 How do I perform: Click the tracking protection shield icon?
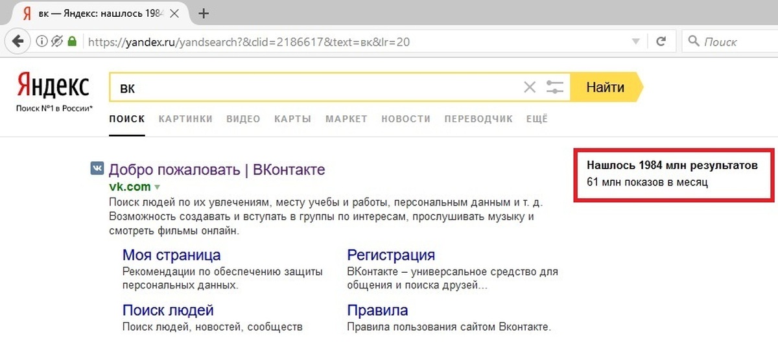(x=56, y=41)
